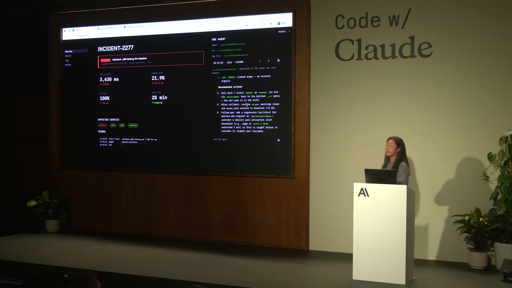This screenshot has width=512, height=288.
Task: Click the CRITICAL severity badge
Action: (x=105, y=60)
